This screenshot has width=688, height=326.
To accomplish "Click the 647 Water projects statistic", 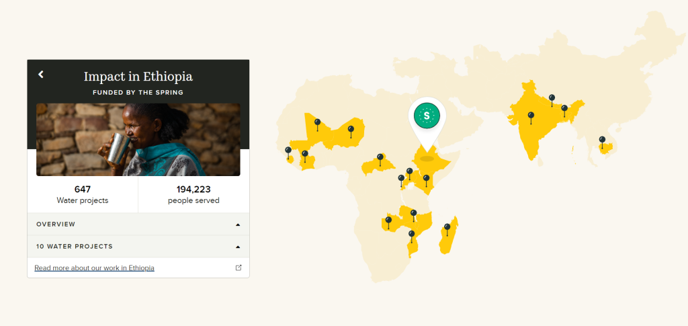I will (83, 194).
